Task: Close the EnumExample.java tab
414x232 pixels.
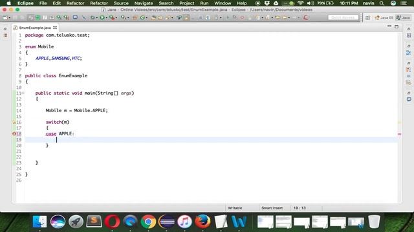Action: [x=55, y=27]
